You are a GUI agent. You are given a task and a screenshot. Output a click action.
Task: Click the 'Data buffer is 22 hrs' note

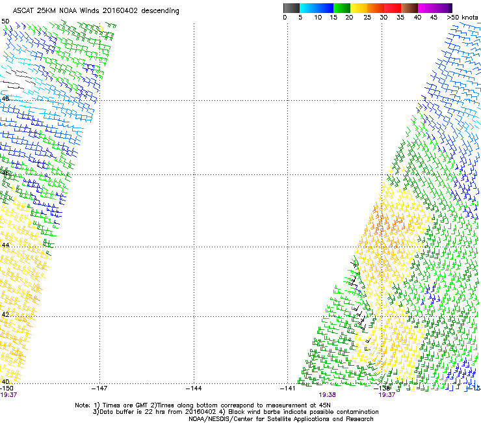point(235,412)
